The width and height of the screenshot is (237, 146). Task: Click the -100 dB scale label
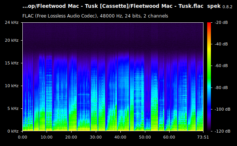222,109
